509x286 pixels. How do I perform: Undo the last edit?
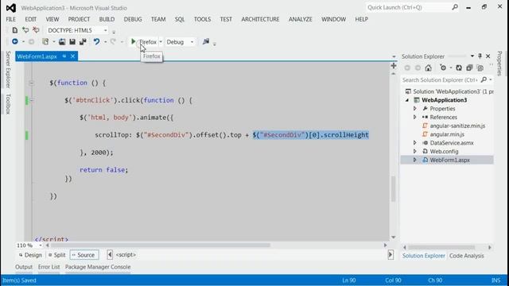tap(96, 42)
